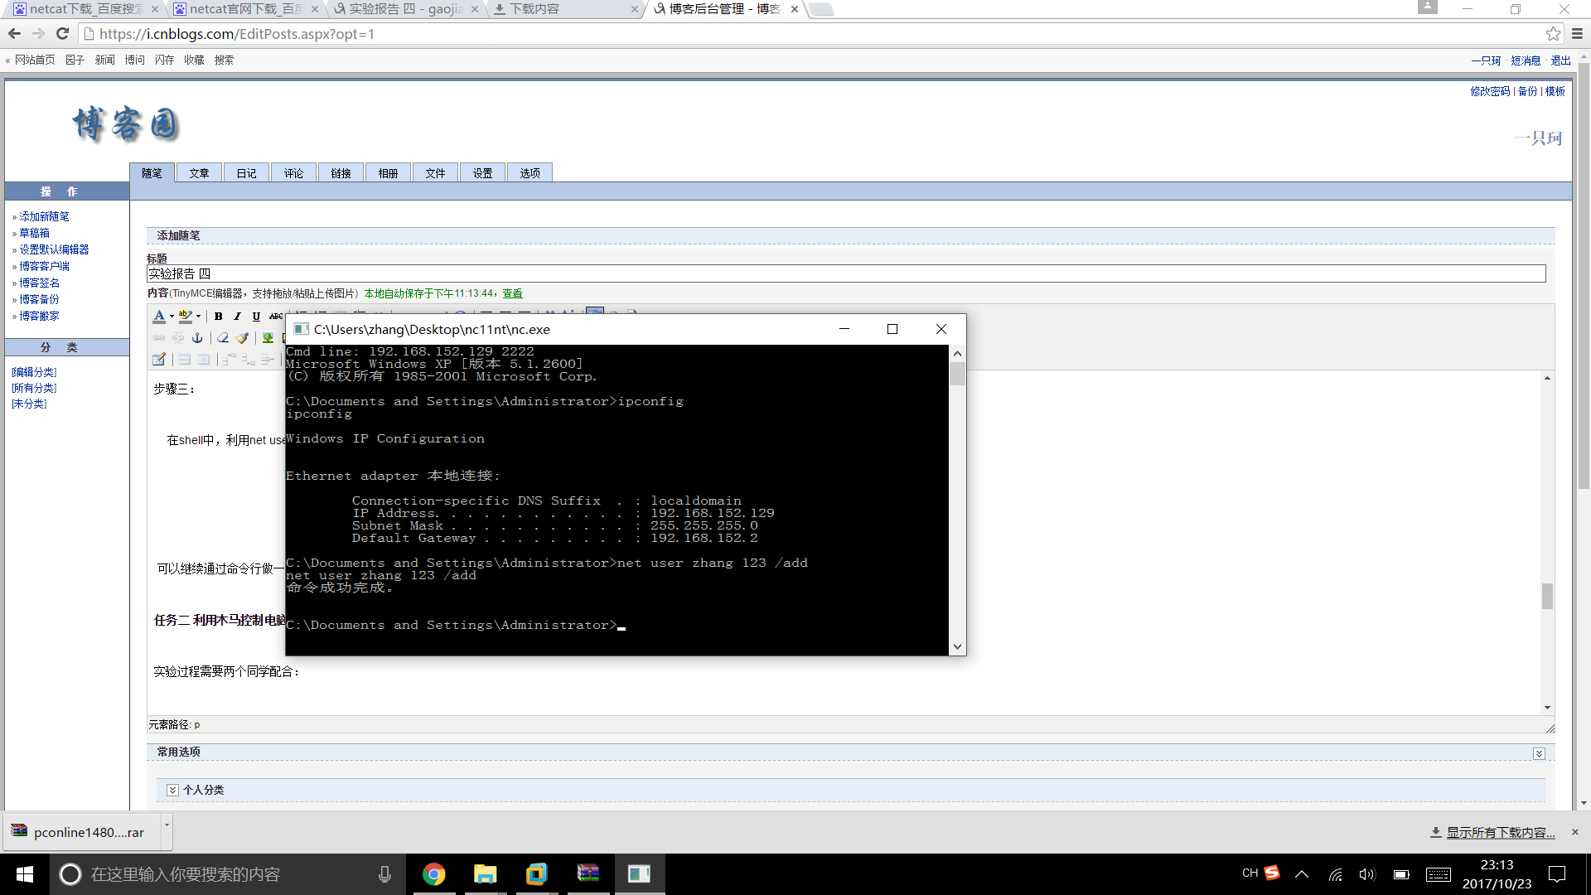Switch to the 设置 tab
Image resolution: width=1591 pixels, height=895 pixels.
482,173
